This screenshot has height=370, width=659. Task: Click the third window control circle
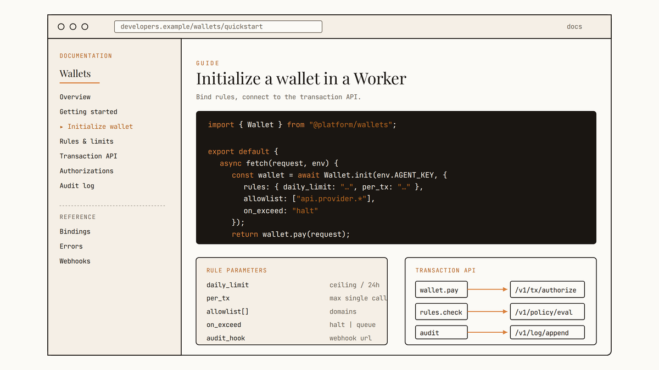[x=85, y=26]
